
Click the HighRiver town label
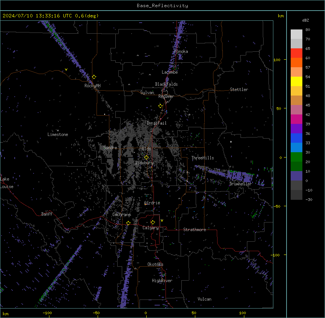162,281
